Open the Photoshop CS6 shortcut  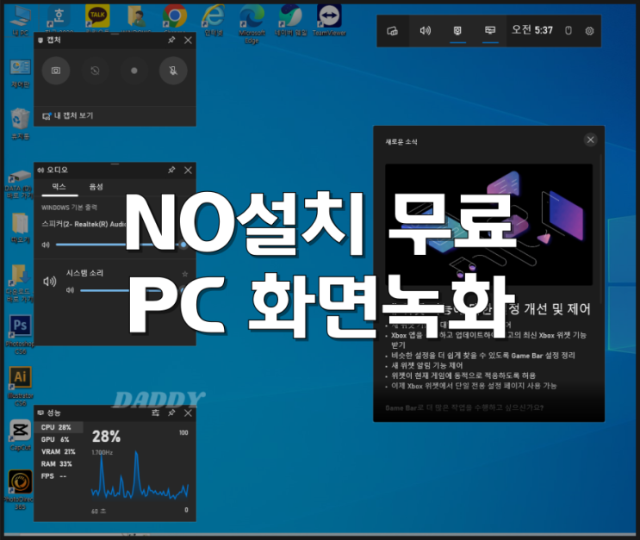[x=20, y=334]
